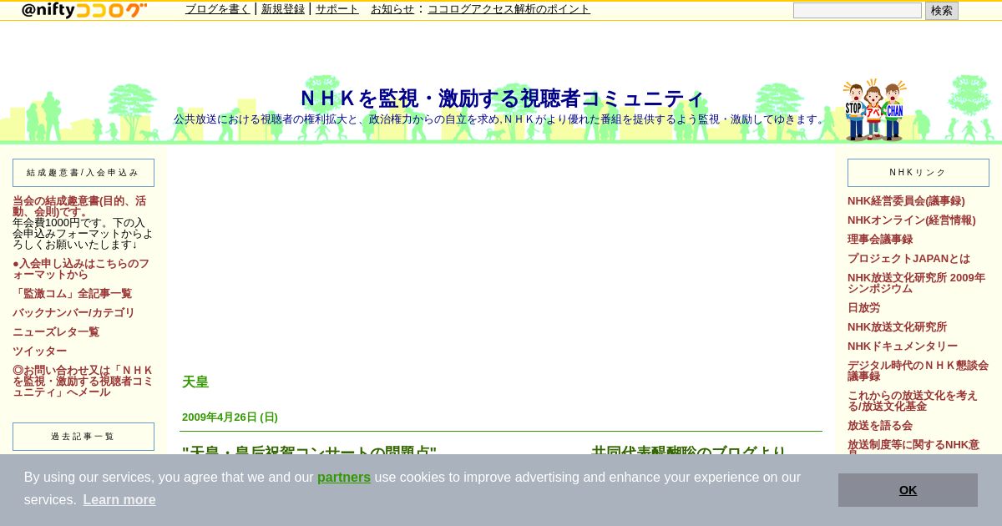Open the ココログアクセス解析のポイント notice link

coord(509,9)
